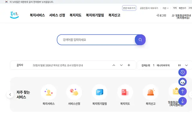
Task: Show previous notice with up chevron
Action: tap(114, 65)
